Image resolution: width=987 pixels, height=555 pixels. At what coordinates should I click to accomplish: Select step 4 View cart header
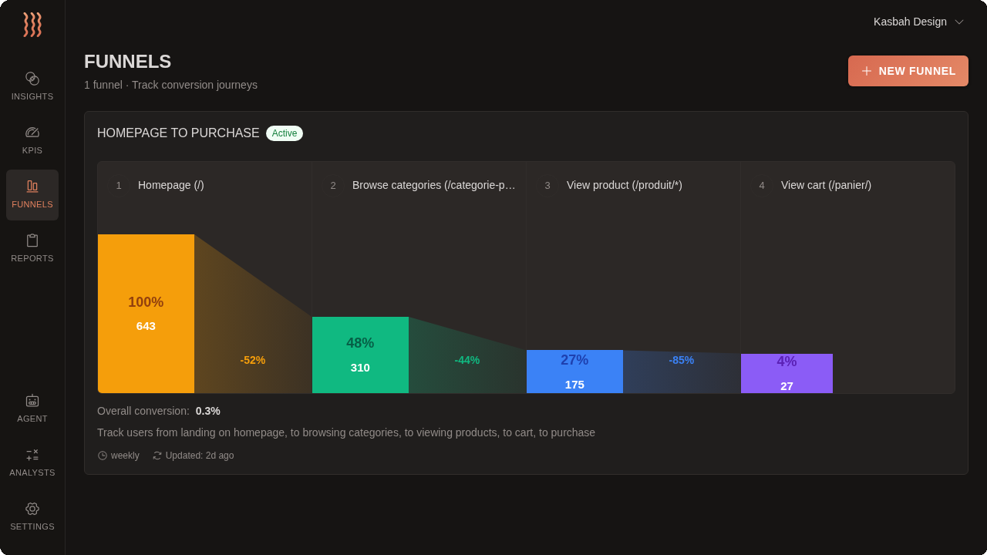click(x=847, y=185)
